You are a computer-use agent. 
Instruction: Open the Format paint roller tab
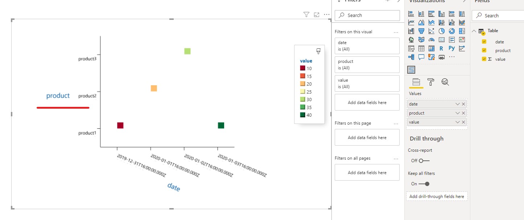[431, 82]
